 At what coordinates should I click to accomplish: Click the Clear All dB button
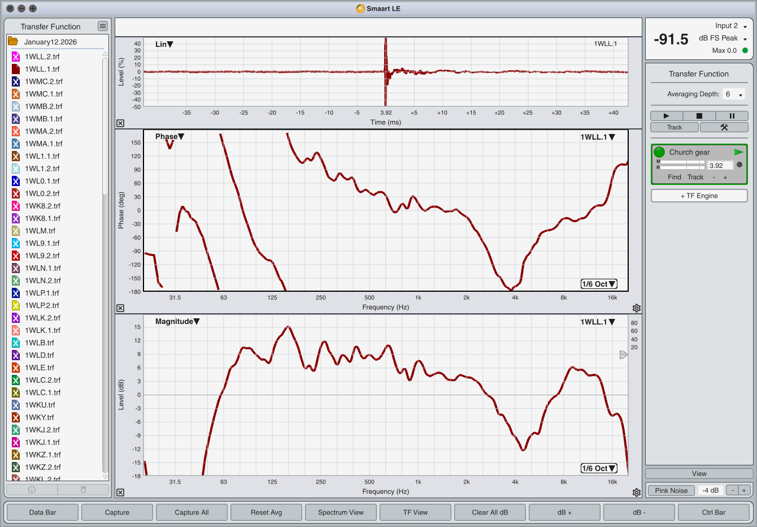coord(490,512)
